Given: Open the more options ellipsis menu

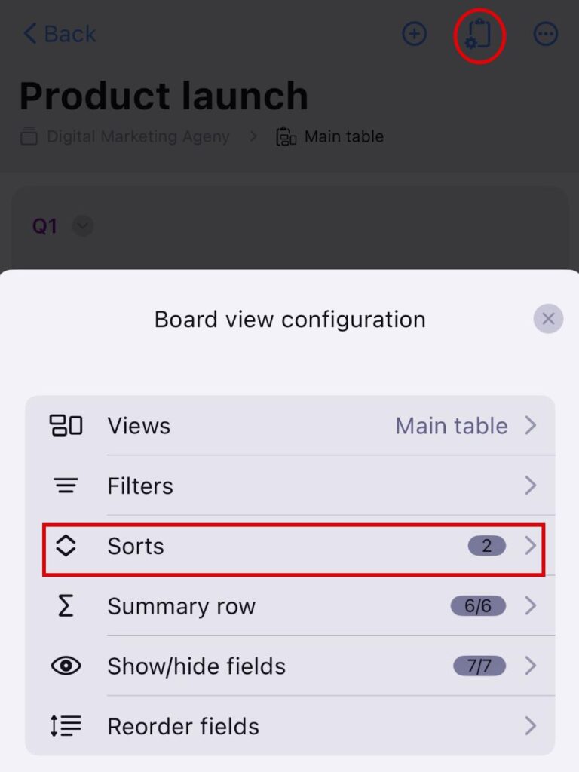Looking at the screenshot, I should pos(546,34).
